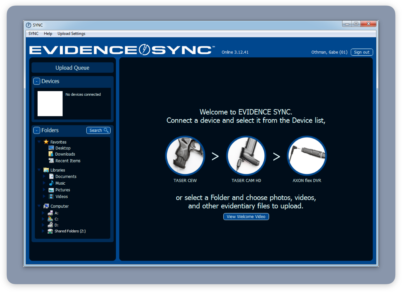Click the Music note icon

(x=51, y=183)
